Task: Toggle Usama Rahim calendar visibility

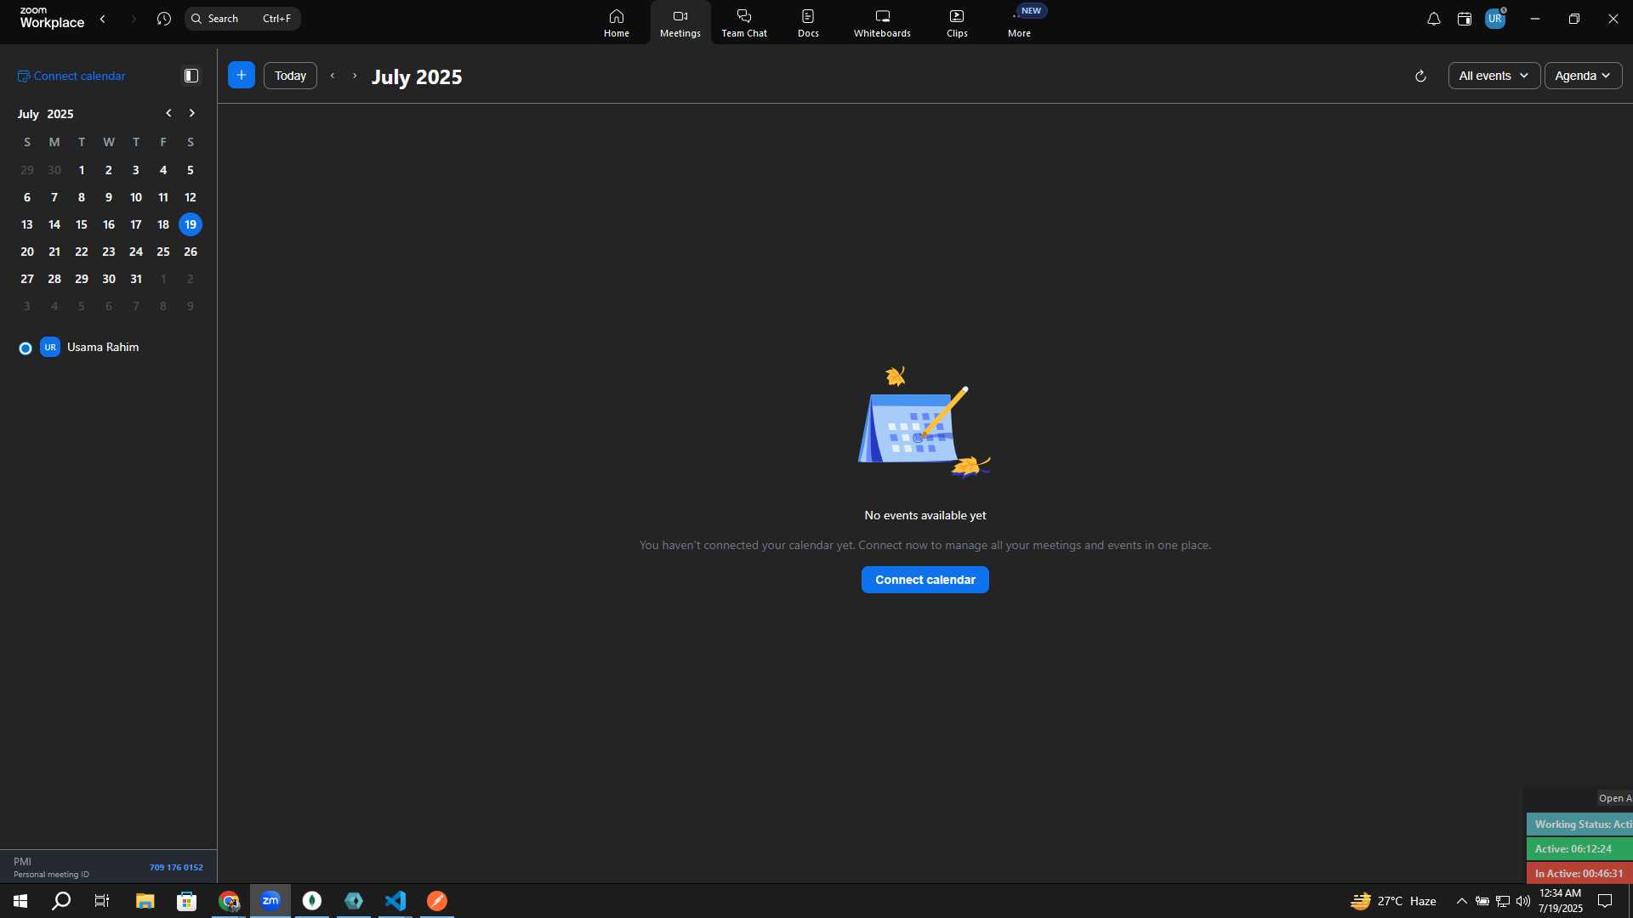Action: click(26, 348)
